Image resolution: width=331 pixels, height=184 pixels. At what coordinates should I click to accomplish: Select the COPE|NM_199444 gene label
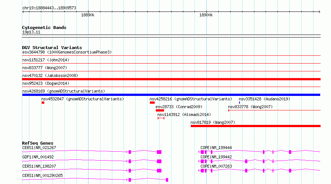click(x=216, y=148)
